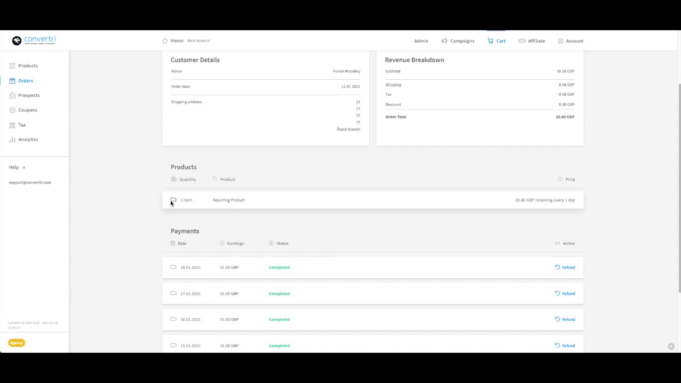The width and height of the screenshot is (681, 383).
Task: Click folder icon on 17.01.2021 payment
Action: click(173, 293)
